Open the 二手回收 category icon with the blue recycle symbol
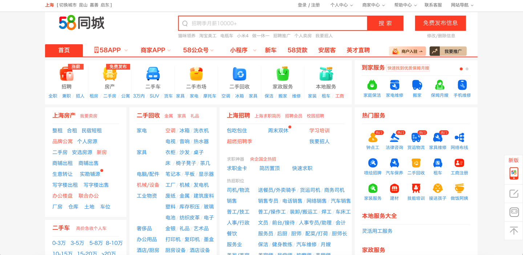Screen dimensions: 523x255 point(239,74)
